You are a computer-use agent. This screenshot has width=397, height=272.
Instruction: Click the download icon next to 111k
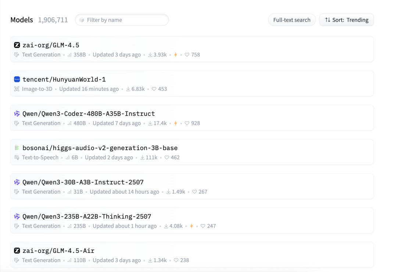[143, 158]
